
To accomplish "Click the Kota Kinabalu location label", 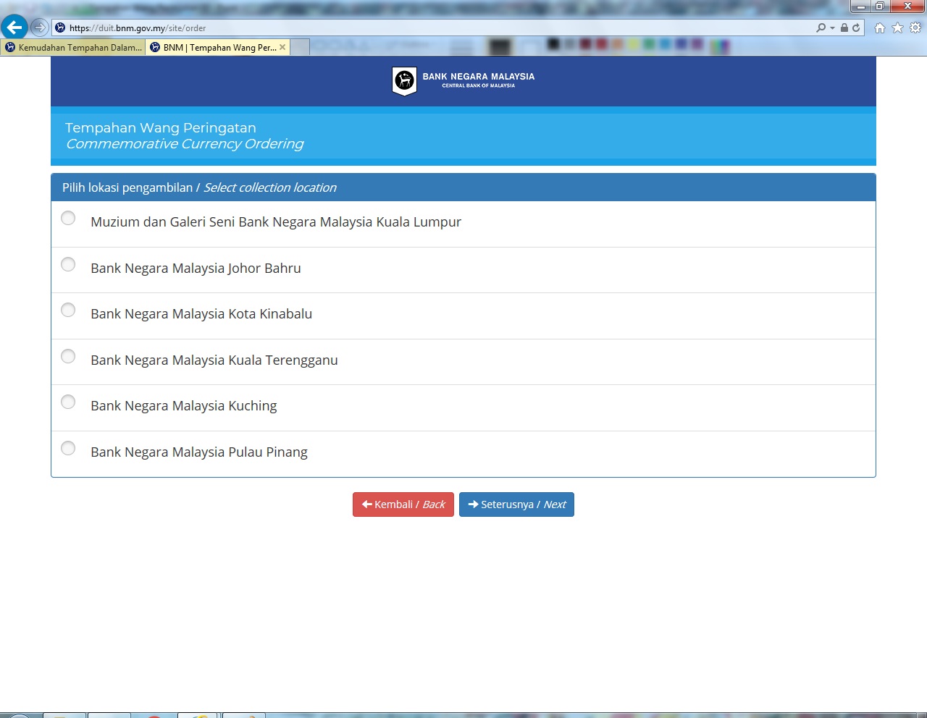I will pyautogui.click(x=201, y=313).
